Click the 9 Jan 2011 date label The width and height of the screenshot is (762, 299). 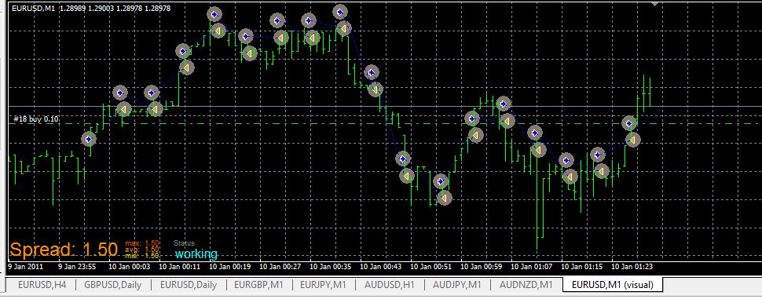coord(26,267)
